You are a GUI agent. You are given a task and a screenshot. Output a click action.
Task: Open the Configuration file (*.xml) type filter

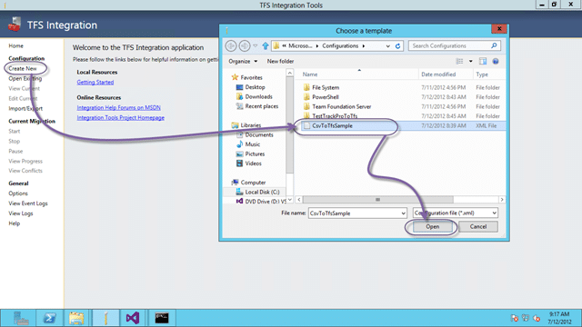click(456, 213)
